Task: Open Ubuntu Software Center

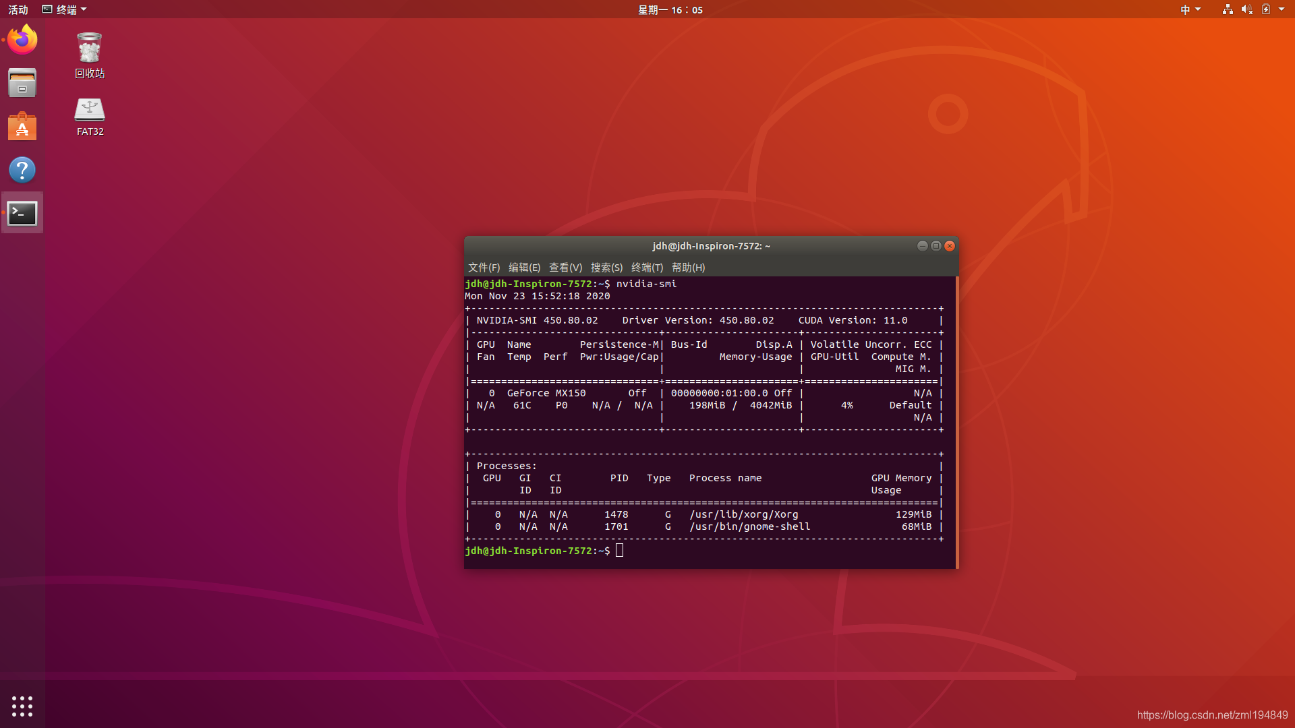Action: (x=22, y=125)
